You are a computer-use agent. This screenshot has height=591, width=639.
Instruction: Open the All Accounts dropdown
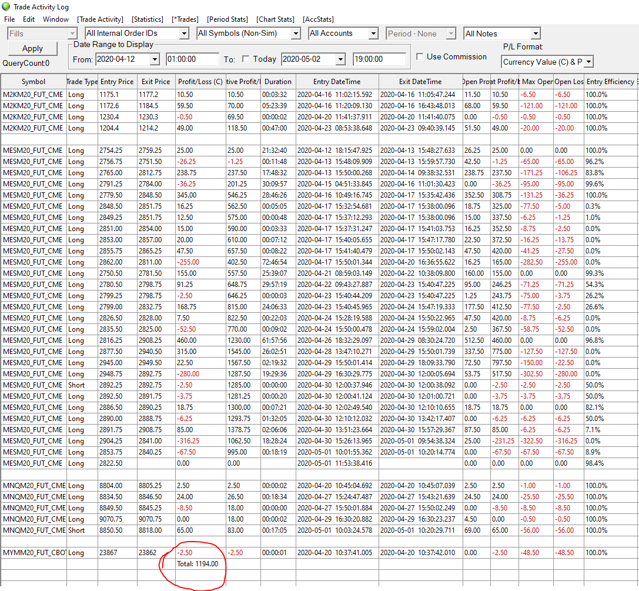pyautogui.click(x=343, y=34)
